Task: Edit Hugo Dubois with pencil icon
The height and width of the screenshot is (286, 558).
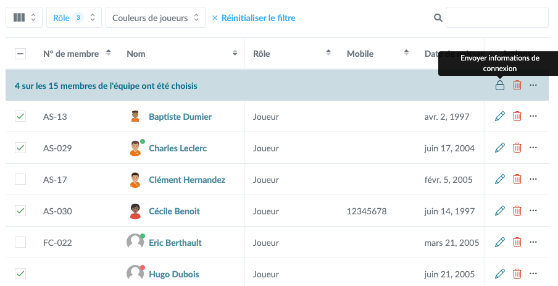Action: click(499, 274)
